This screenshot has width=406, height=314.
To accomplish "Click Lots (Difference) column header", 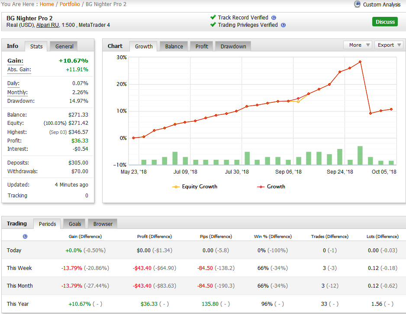I will (383, 236).
